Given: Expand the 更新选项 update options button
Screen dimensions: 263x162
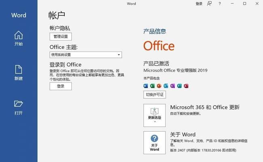Looking at the screenshot, I should 155,115.
